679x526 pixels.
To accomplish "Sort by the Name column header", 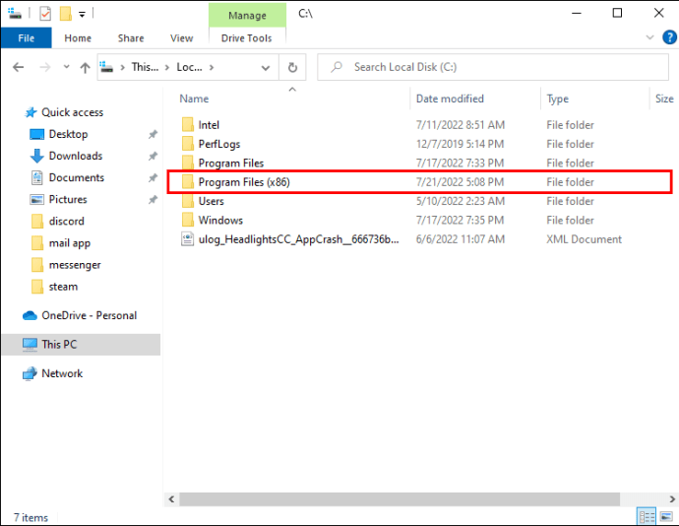I will [194, 99].
